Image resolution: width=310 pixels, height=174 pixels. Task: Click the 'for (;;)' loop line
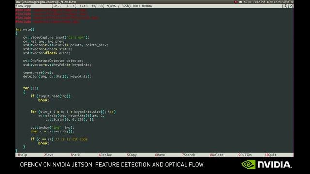pos(31,88)
